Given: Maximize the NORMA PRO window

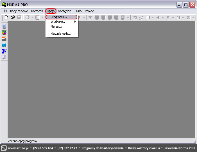Looking at the screenshot, I should [186, 5].
